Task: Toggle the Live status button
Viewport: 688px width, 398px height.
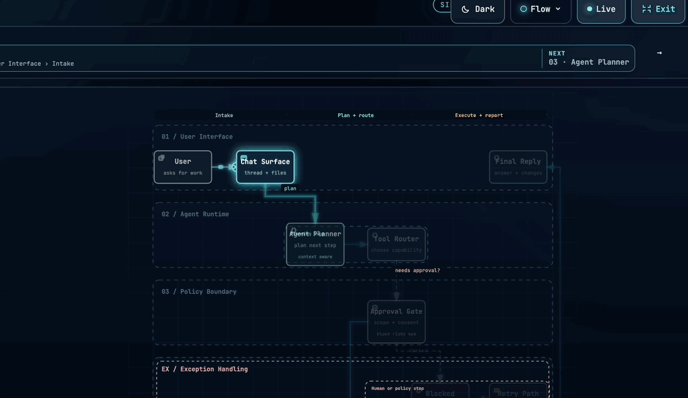Action: click(601, 9)
